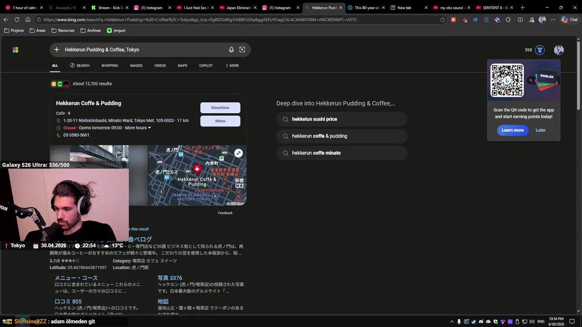Switch to IMAGES tab
This screenshot has height=327, width=582.
click(136, 65)
